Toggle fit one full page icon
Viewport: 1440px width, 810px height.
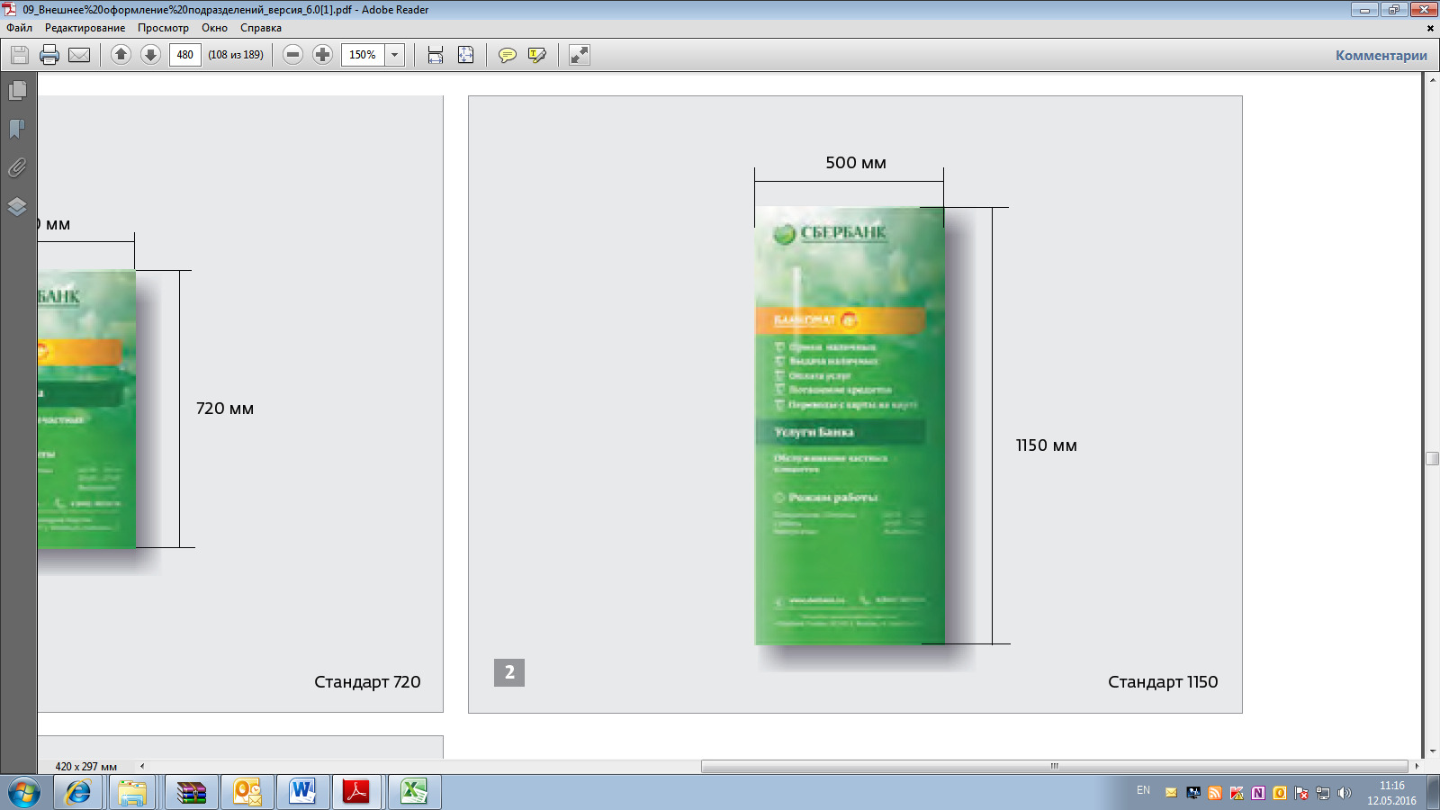[x=465, y=55]
